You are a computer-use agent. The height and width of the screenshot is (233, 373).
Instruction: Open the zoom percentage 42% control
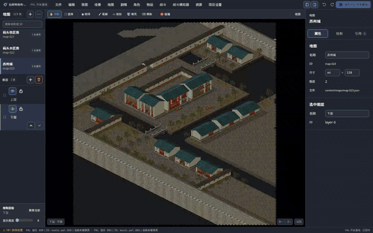[x=299, y=222]
